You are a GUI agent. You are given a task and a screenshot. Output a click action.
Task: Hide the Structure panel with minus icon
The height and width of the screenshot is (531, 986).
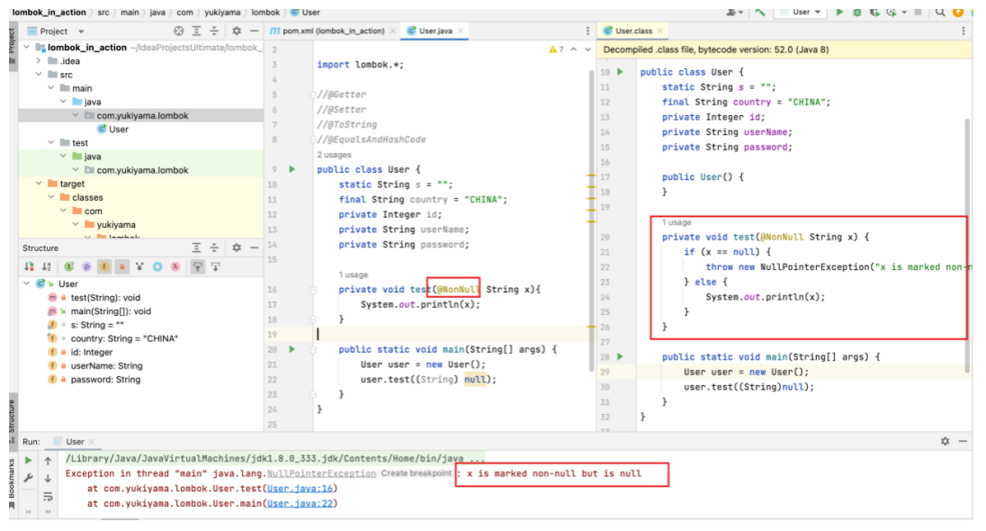pos(254,247)
